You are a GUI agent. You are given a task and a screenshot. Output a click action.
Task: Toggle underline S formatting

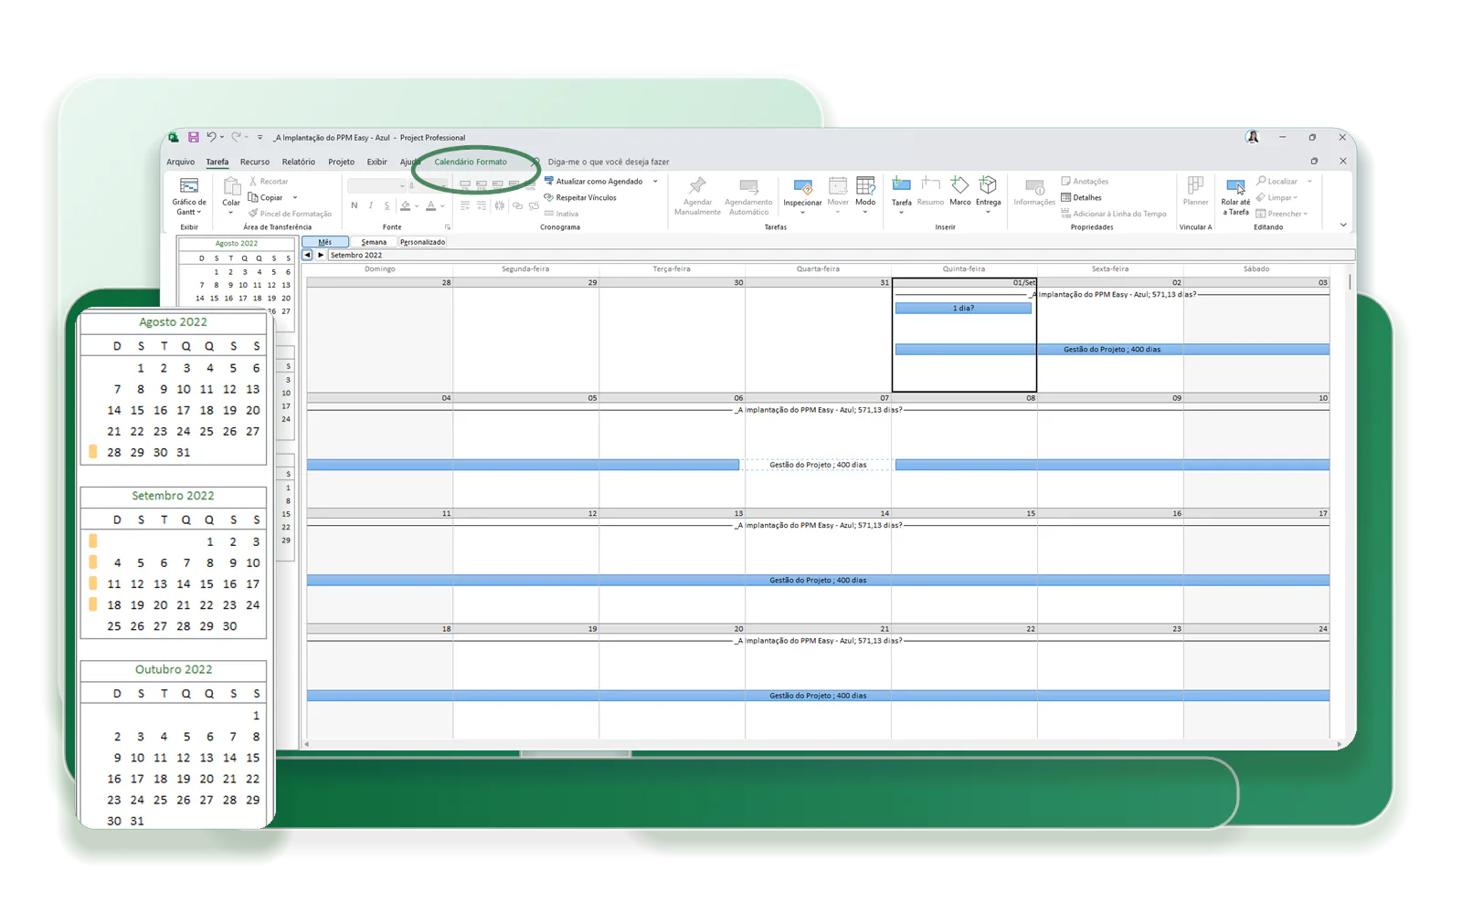(387, 205)
